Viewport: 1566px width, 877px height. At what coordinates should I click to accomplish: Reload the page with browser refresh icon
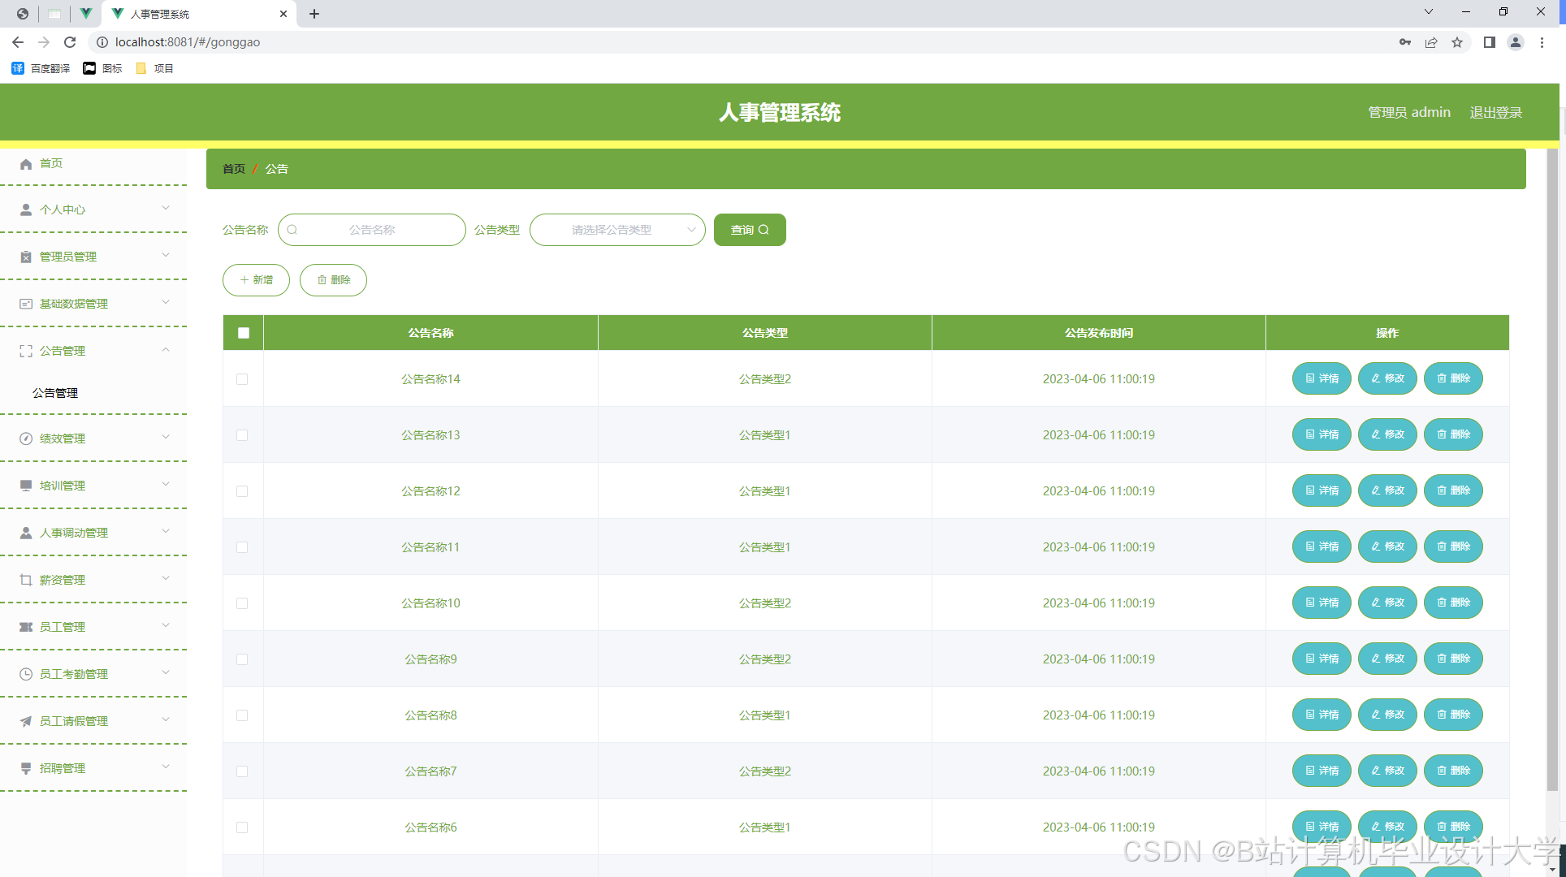[70, 42]
